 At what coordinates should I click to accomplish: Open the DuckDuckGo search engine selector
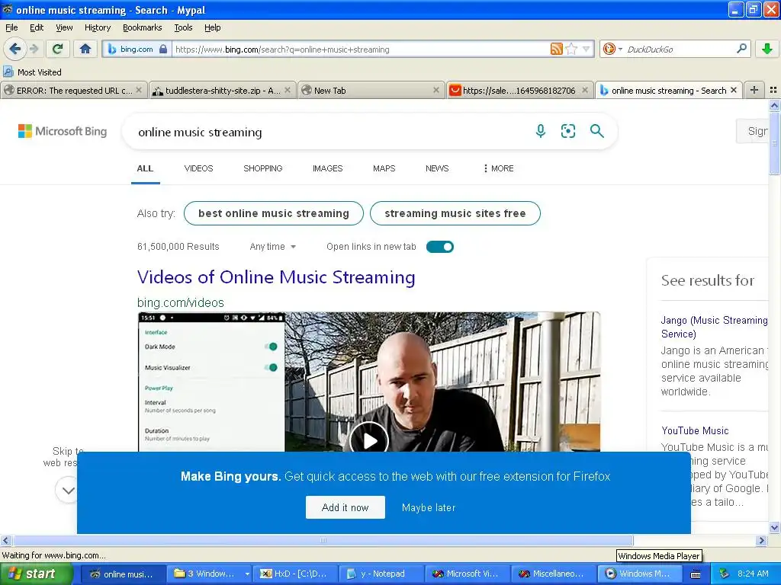tap(612, 49)
